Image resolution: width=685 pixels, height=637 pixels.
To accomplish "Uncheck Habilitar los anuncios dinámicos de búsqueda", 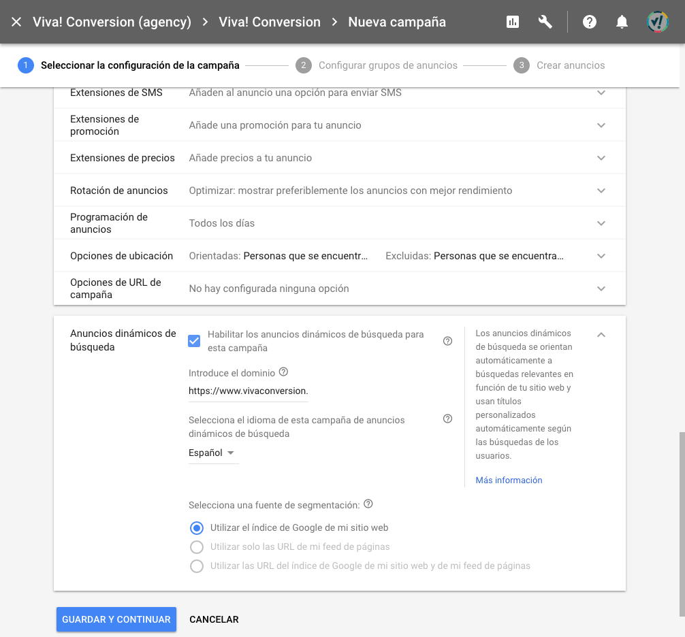I will click(194, 341).
